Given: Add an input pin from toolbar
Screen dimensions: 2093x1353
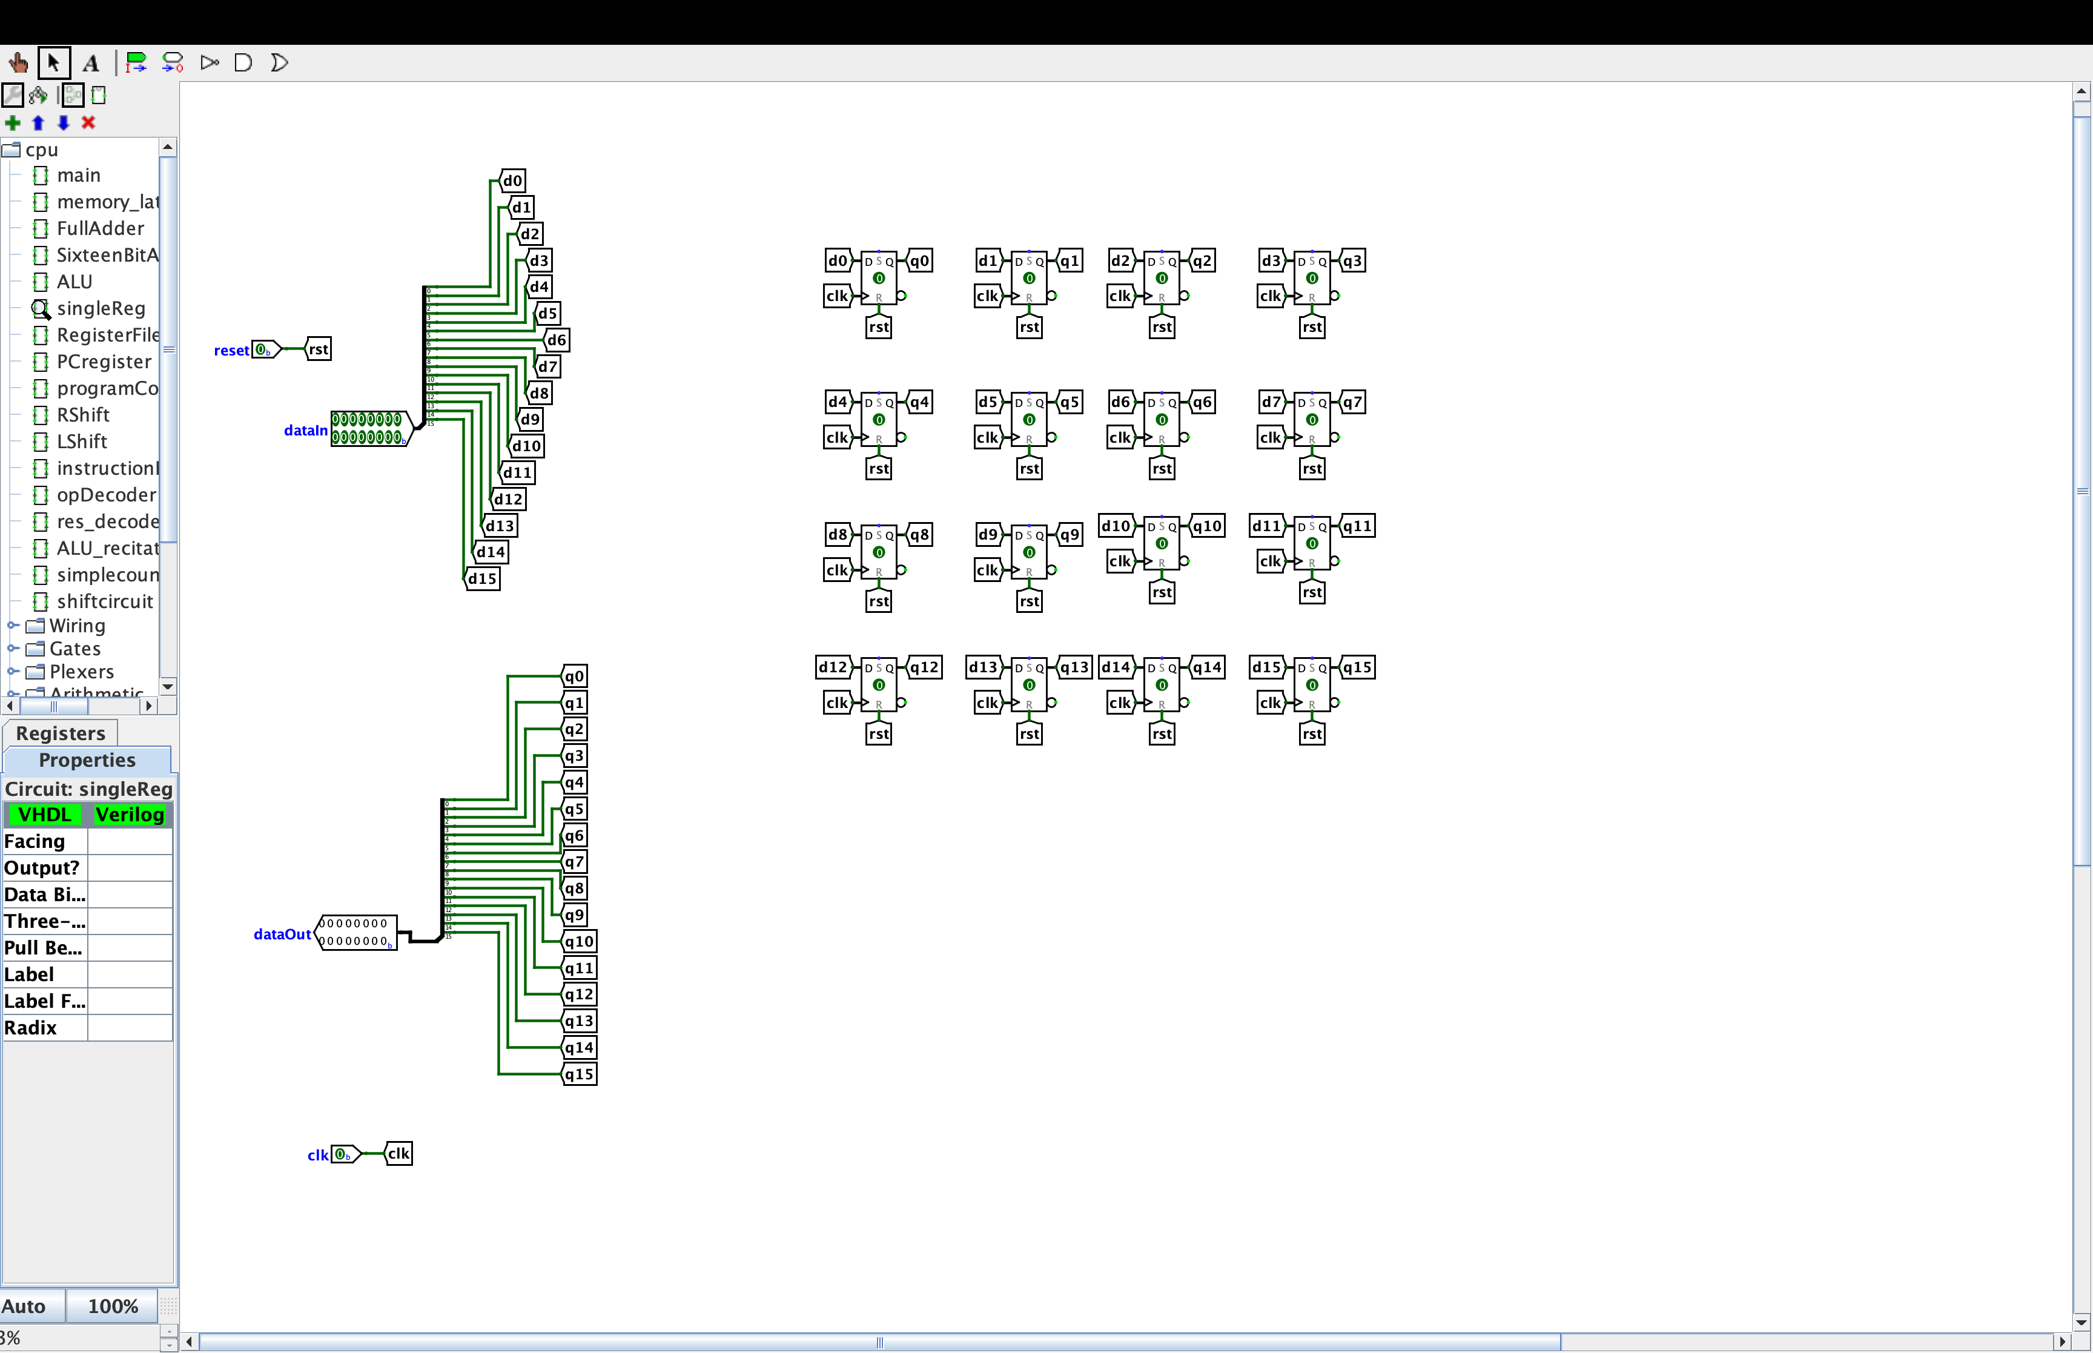Looking at the screenshot, I should 135,62.
